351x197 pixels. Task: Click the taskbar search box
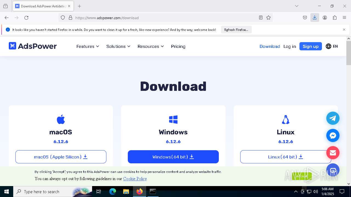(x=53, y=192)
